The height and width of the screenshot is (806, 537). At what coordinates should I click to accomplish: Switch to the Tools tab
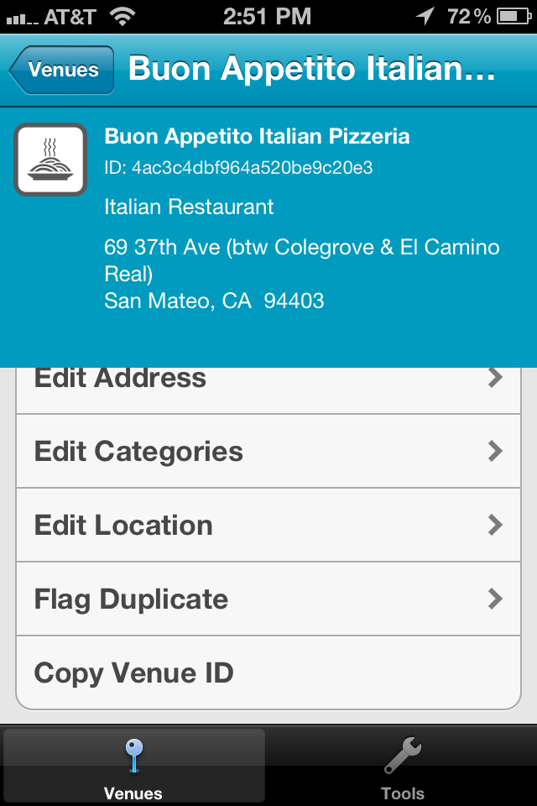[403, 766]
